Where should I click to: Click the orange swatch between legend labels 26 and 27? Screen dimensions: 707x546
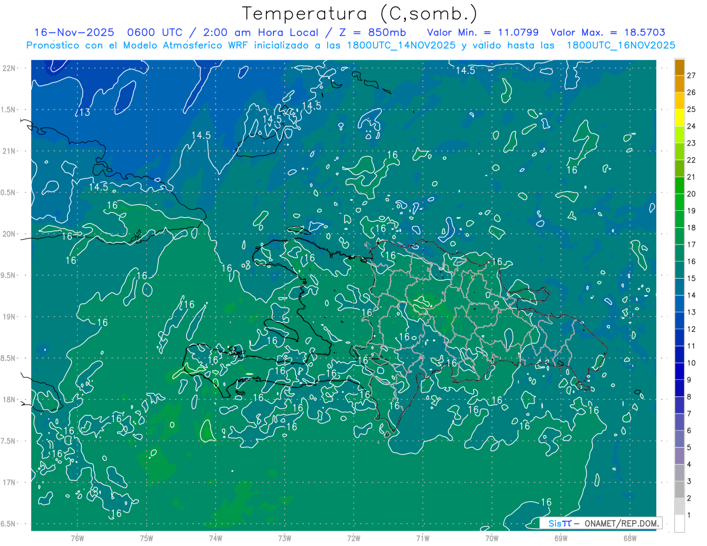click(679, 84)
